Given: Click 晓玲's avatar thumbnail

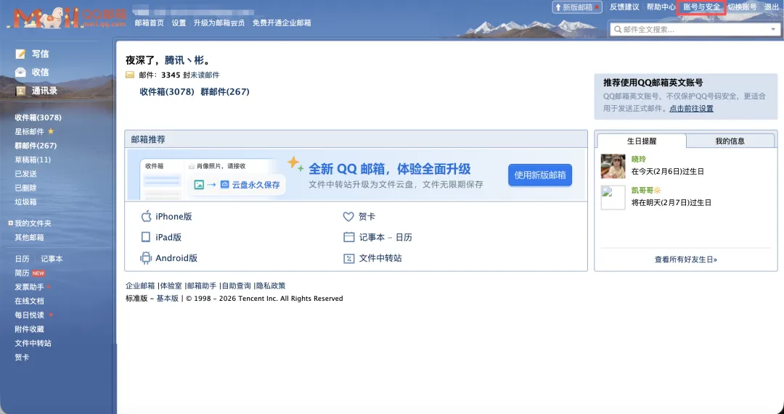Looking at the screenshot, I should click(x=613, y=166).
